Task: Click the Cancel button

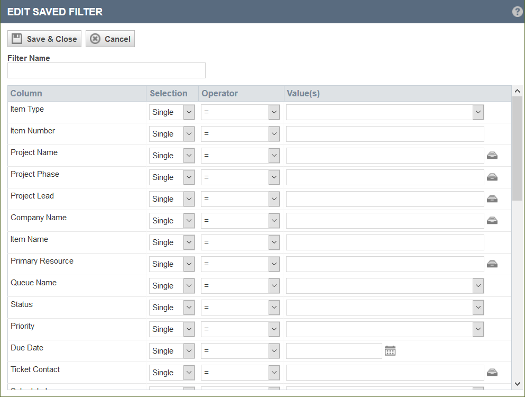Action: tap(110, 39)
